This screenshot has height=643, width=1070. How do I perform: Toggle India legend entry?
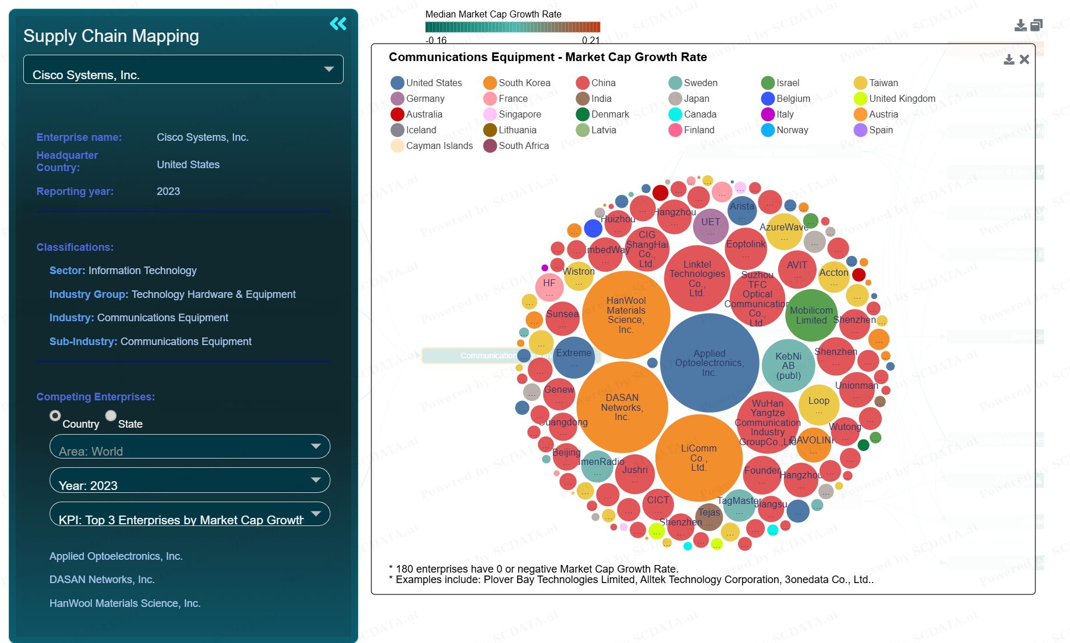click(594, 99)
